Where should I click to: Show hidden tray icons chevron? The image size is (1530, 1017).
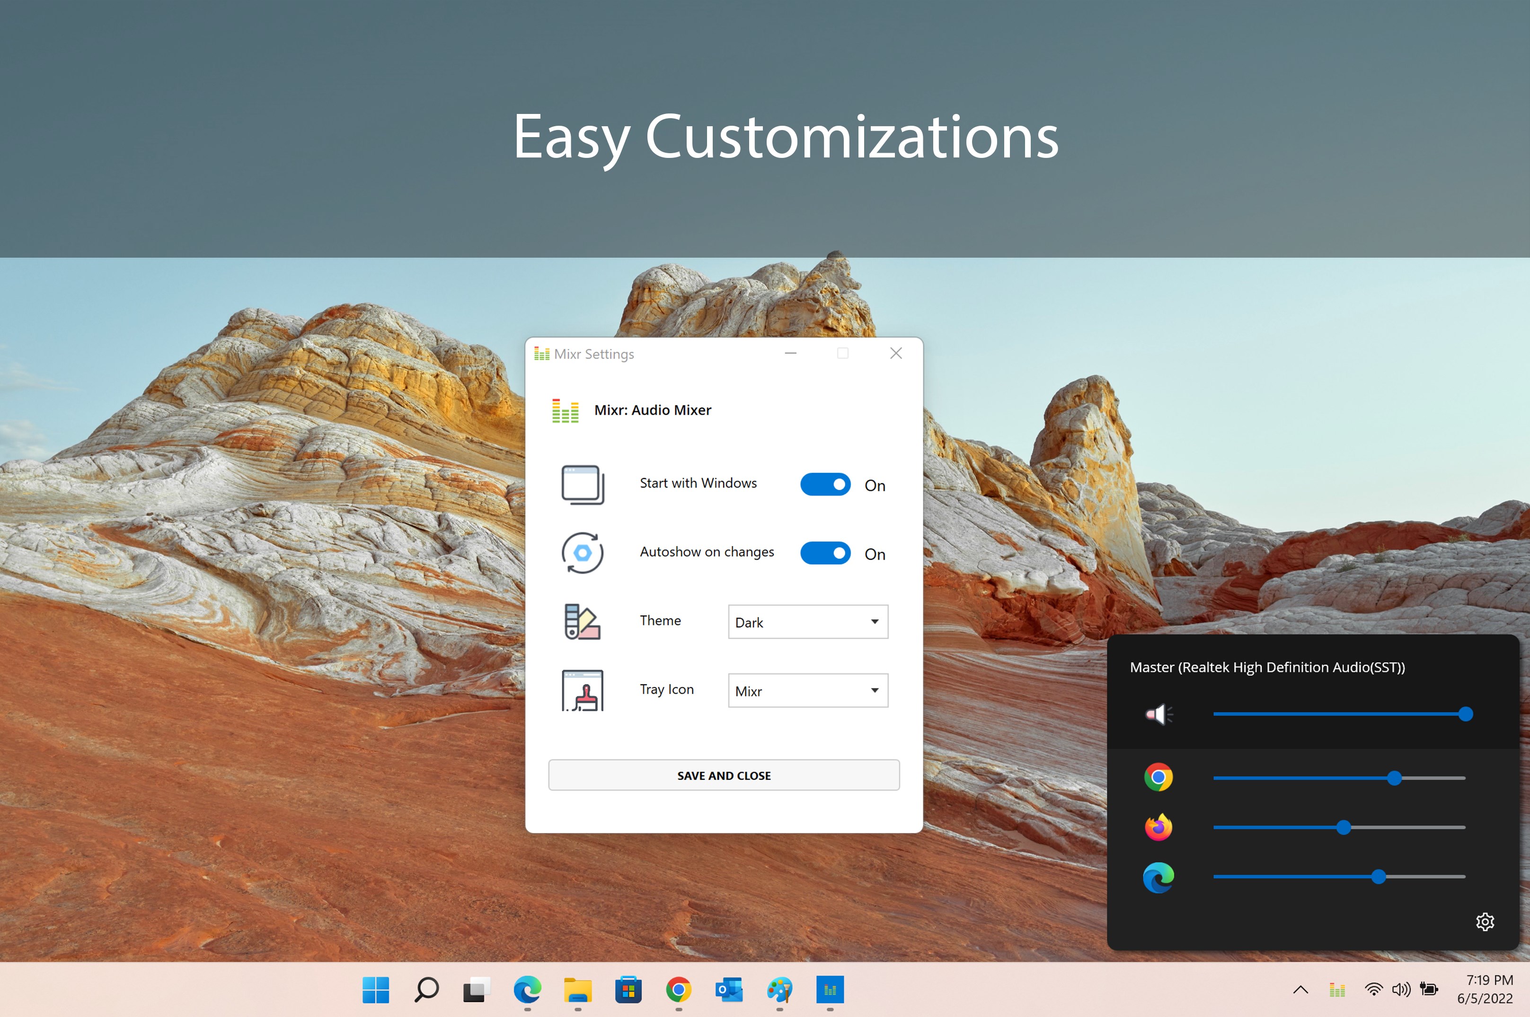[x=1300, y=990]
